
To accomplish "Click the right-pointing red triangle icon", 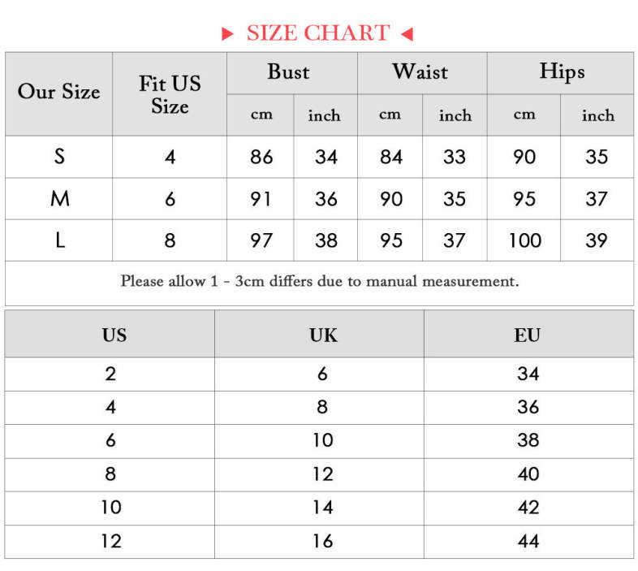I will point(228,34).
